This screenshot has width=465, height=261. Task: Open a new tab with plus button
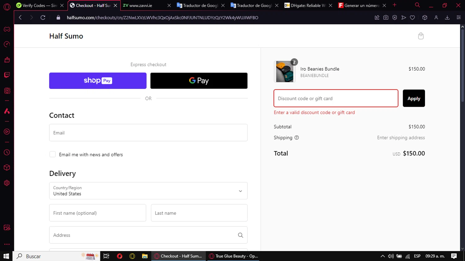394,5
